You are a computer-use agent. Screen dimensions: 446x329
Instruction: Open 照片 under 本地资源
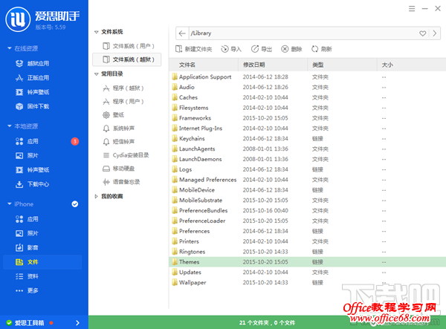tap(27, 155)
